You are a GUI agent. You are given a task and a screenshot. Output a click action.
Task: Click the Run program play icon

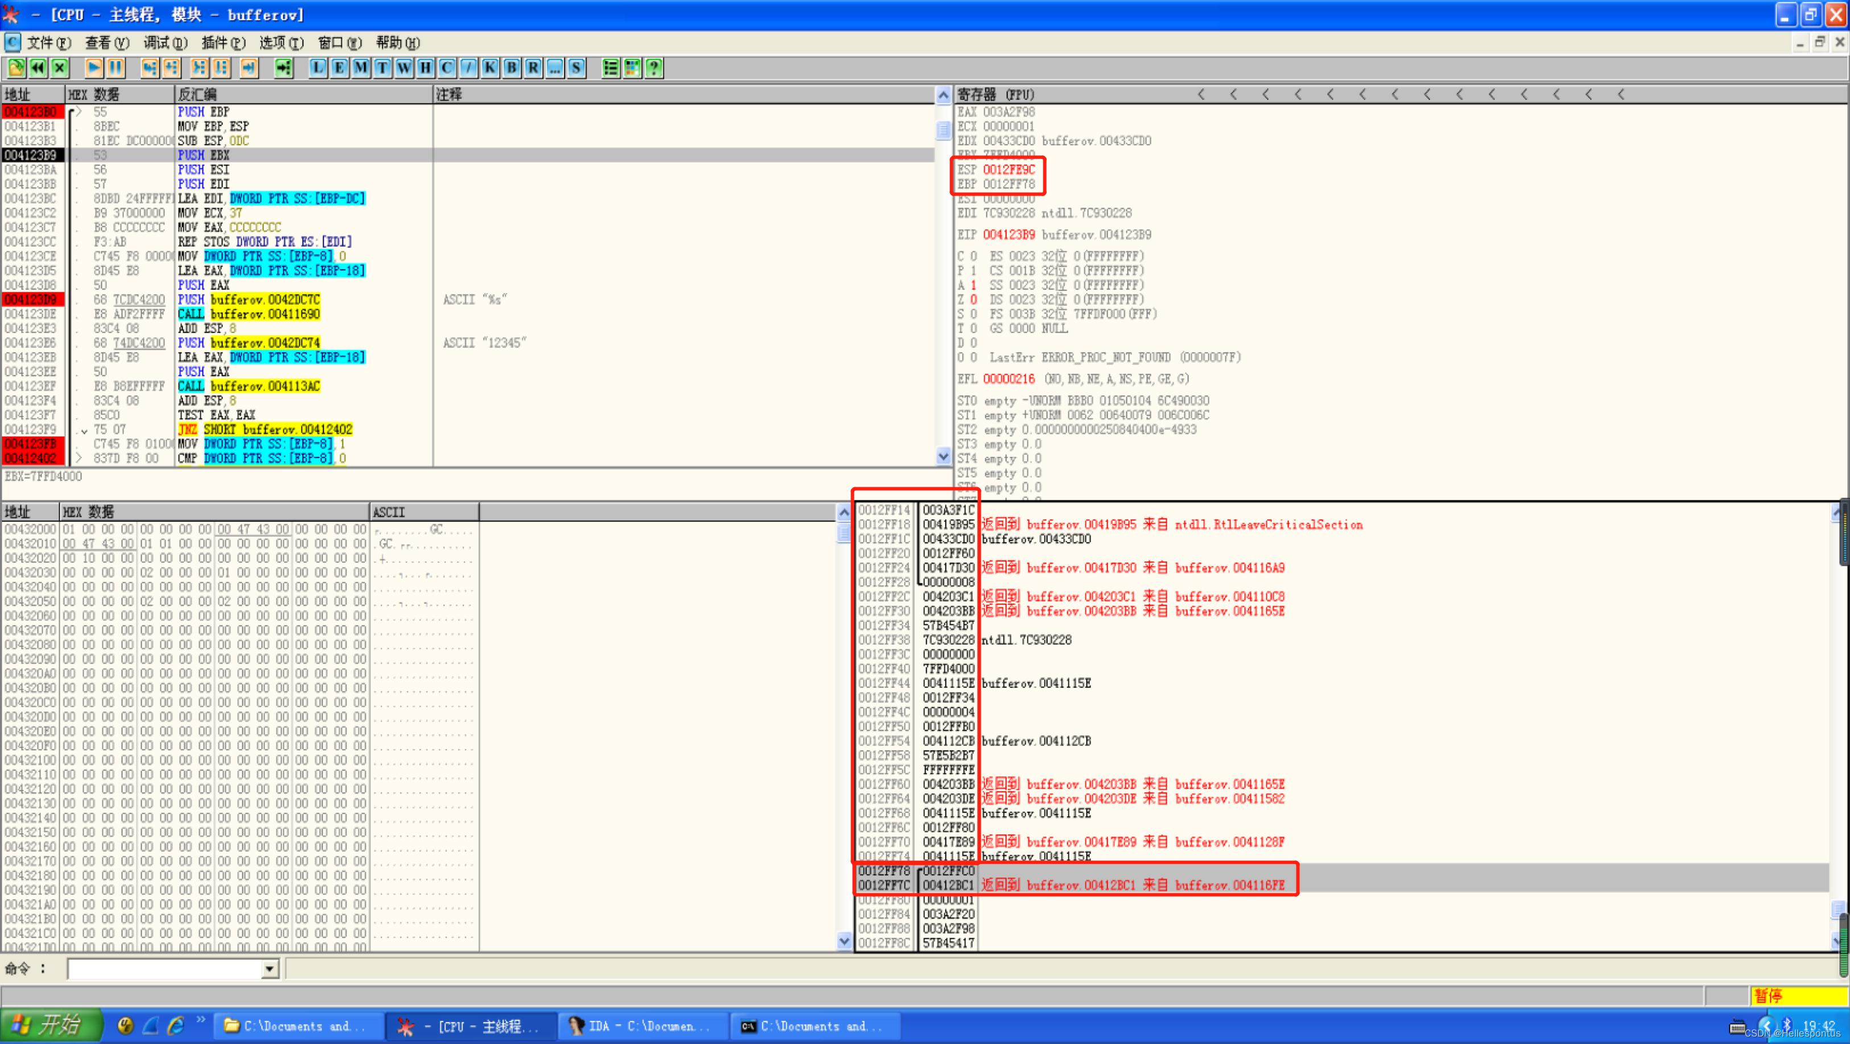click(93, 68)
